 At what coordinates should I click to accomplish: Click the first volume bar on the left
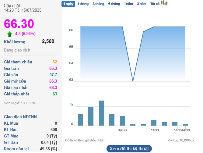[x=80, y=120]
